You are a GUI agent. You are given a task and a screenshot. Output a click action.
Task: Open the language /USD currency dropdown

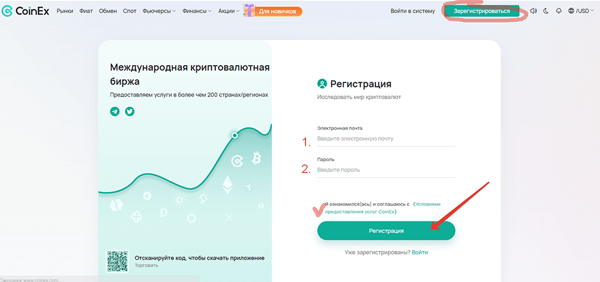point(582,11)
